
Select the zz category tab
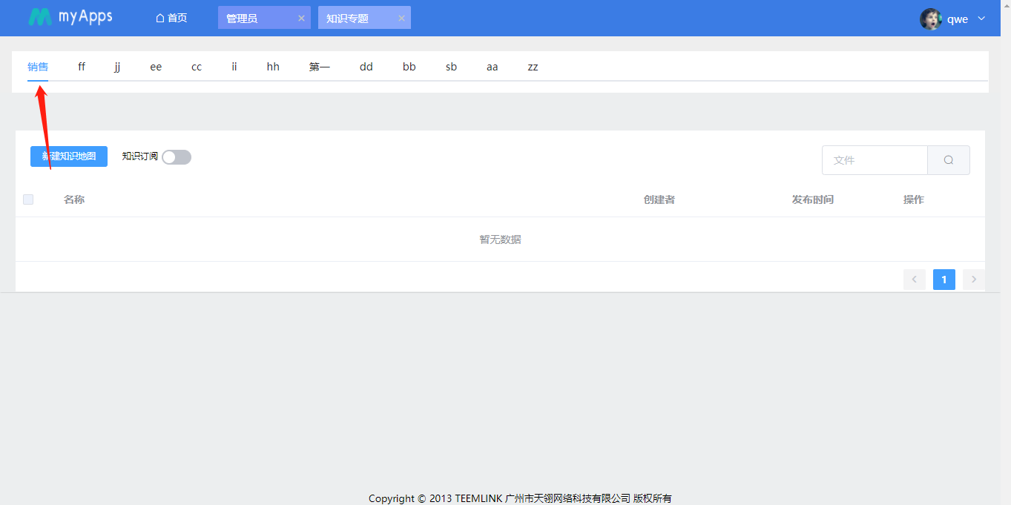tap(533, 67)
